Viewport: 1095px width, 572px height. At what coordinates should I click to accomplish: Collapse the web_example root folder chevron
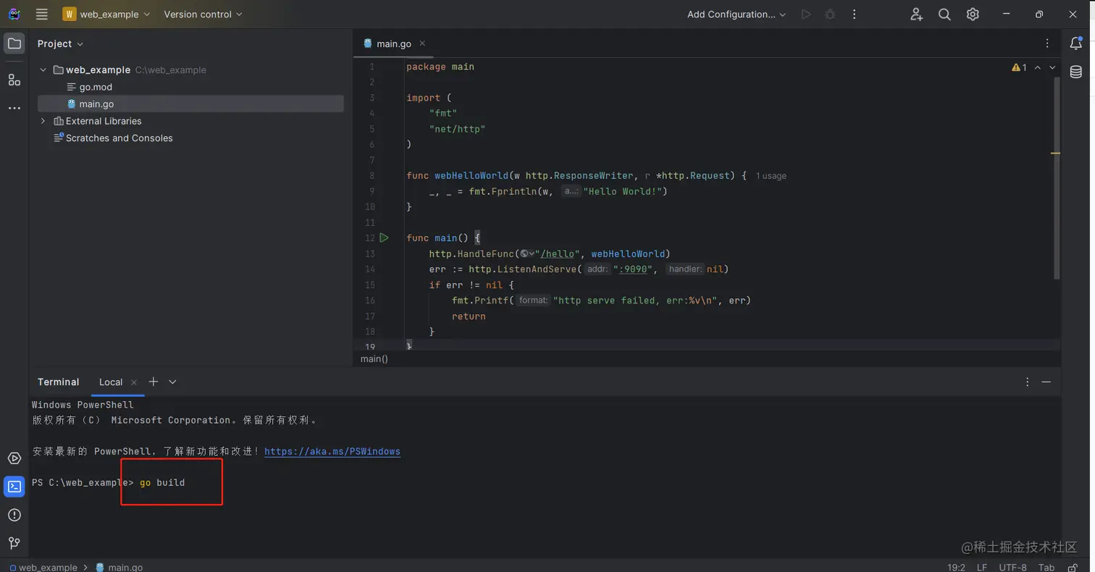(x=43, y=70)
